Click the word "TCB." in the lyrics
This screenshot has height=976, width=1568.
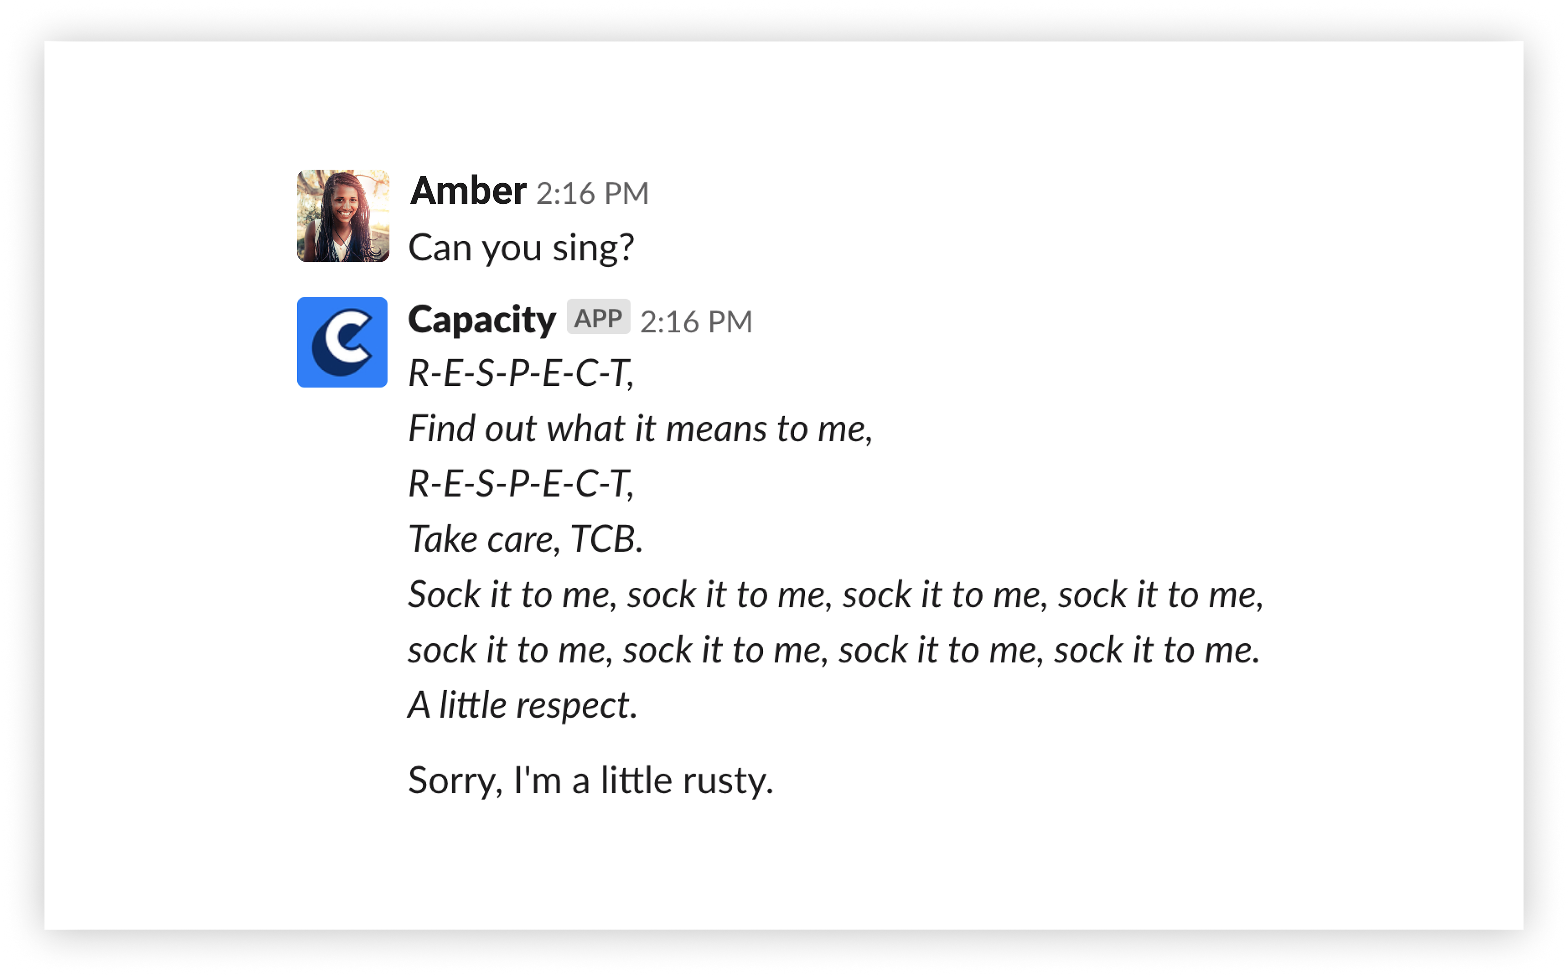pos(607,540)
